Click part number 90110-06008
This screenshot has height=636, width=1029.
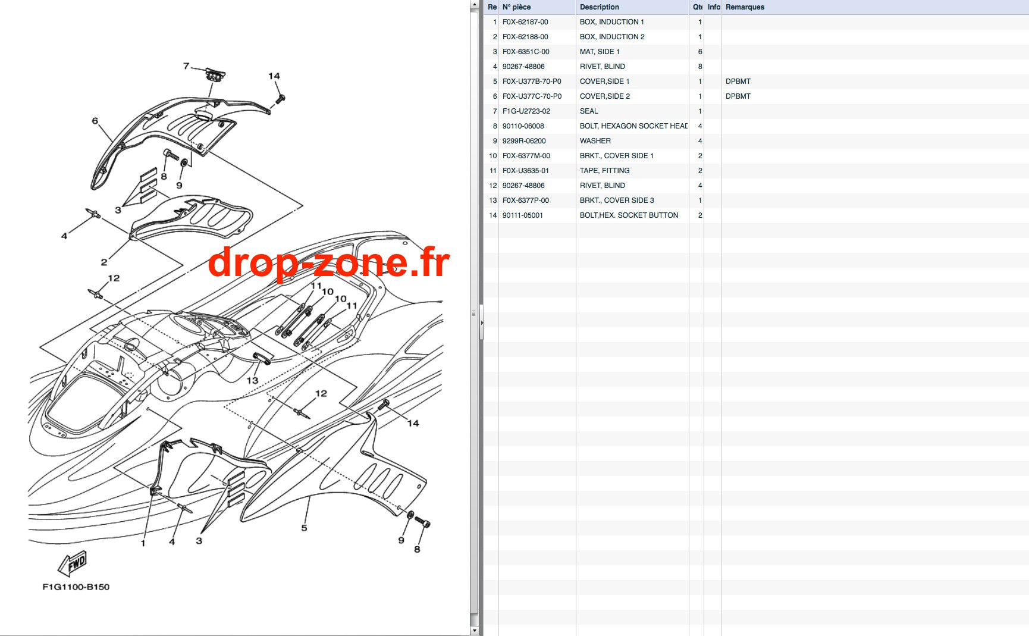[x=523, y=126]
